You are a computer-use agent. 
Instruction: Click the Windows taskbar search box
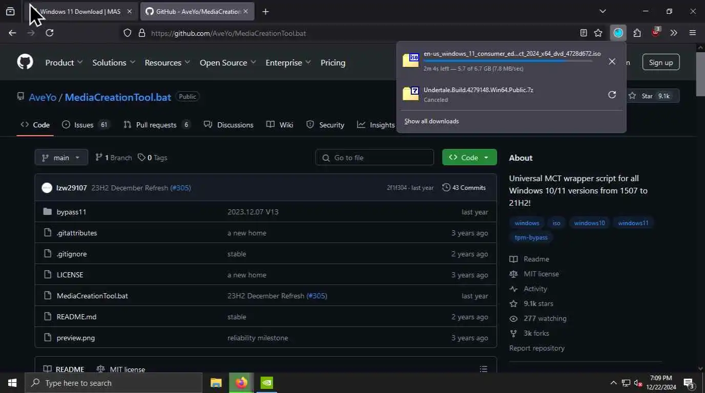click(x=114, y=383)
